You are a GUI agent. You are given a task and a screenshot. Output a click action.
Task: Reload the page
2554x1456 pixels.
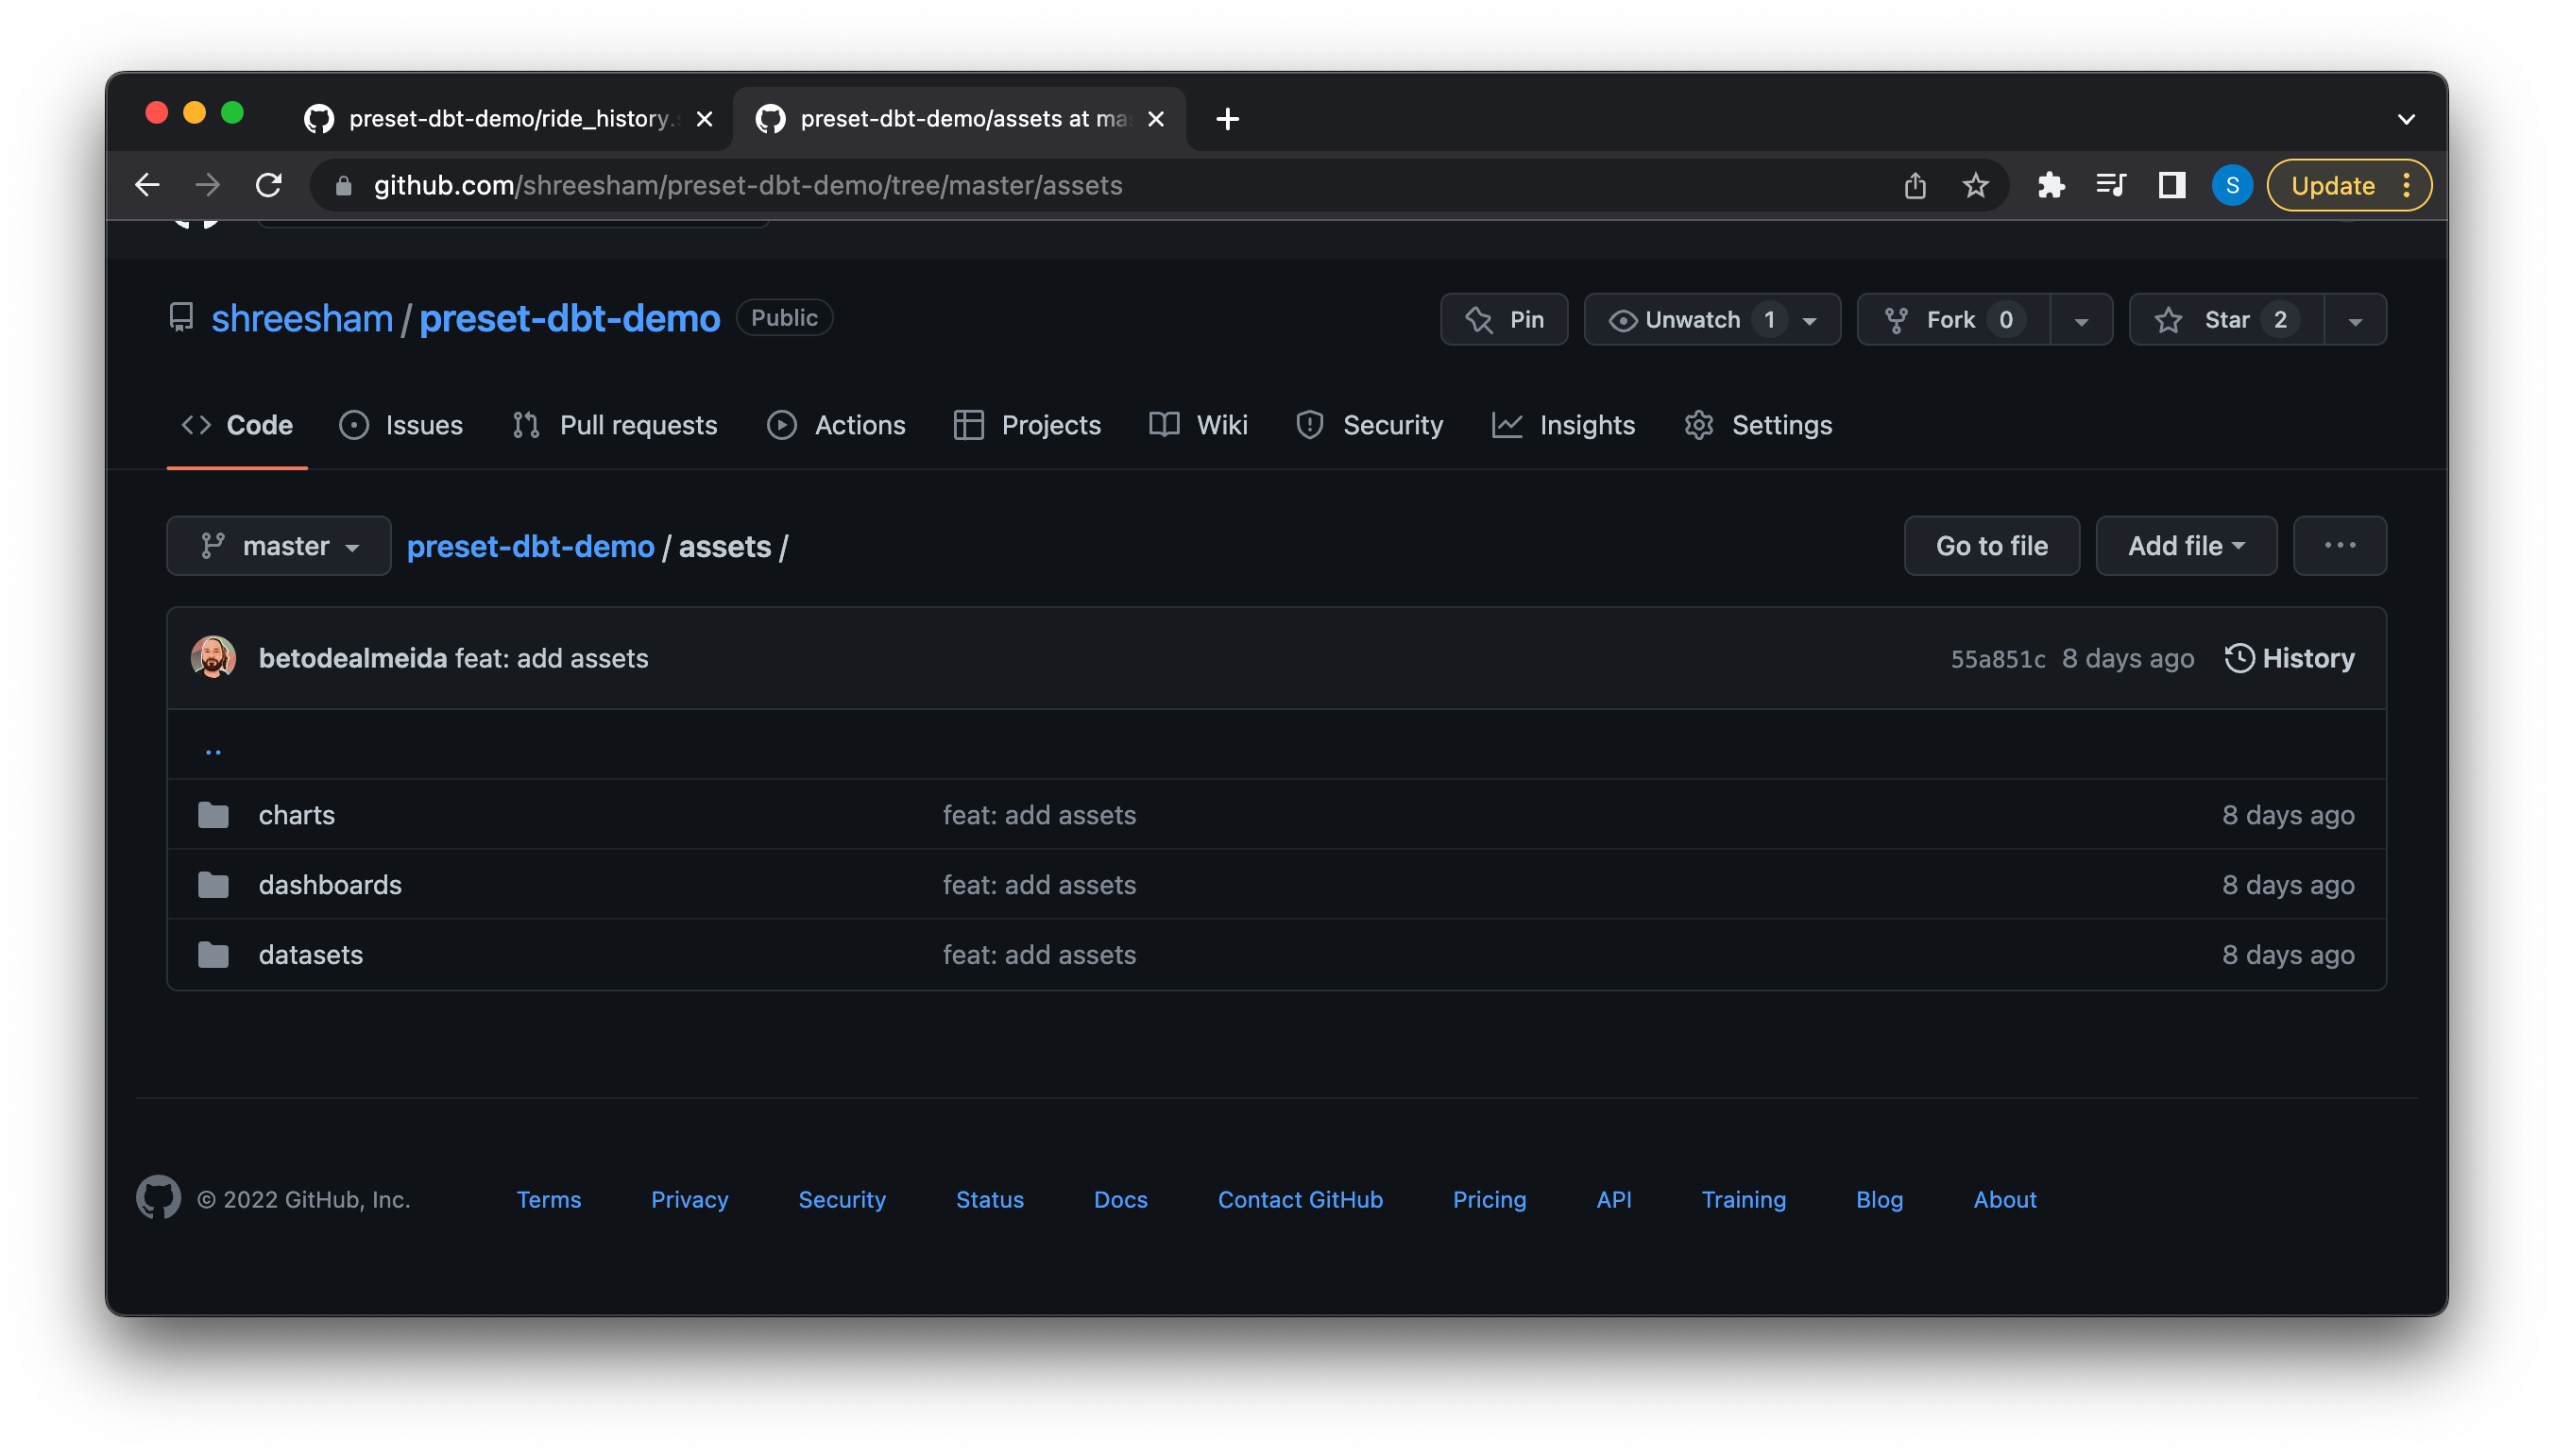point(268,185)
